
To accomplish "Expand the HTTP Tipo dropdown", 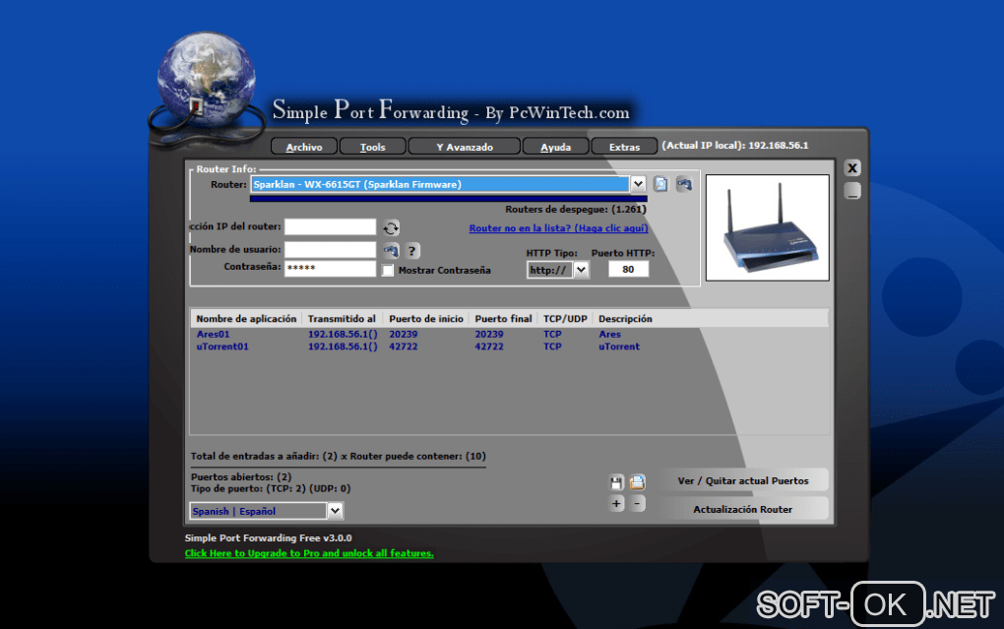I will [581, 270].
